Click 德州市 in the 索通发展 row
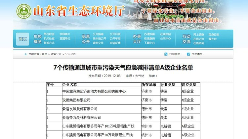The image size is (248, 139). pyautogui.click(x=146, y=109)
